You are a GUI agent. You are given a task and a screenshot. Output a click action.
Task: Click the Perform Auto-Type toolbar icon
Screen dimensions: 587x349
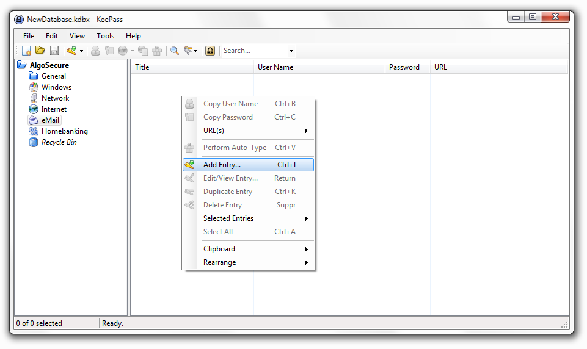(x=157, y=51)
